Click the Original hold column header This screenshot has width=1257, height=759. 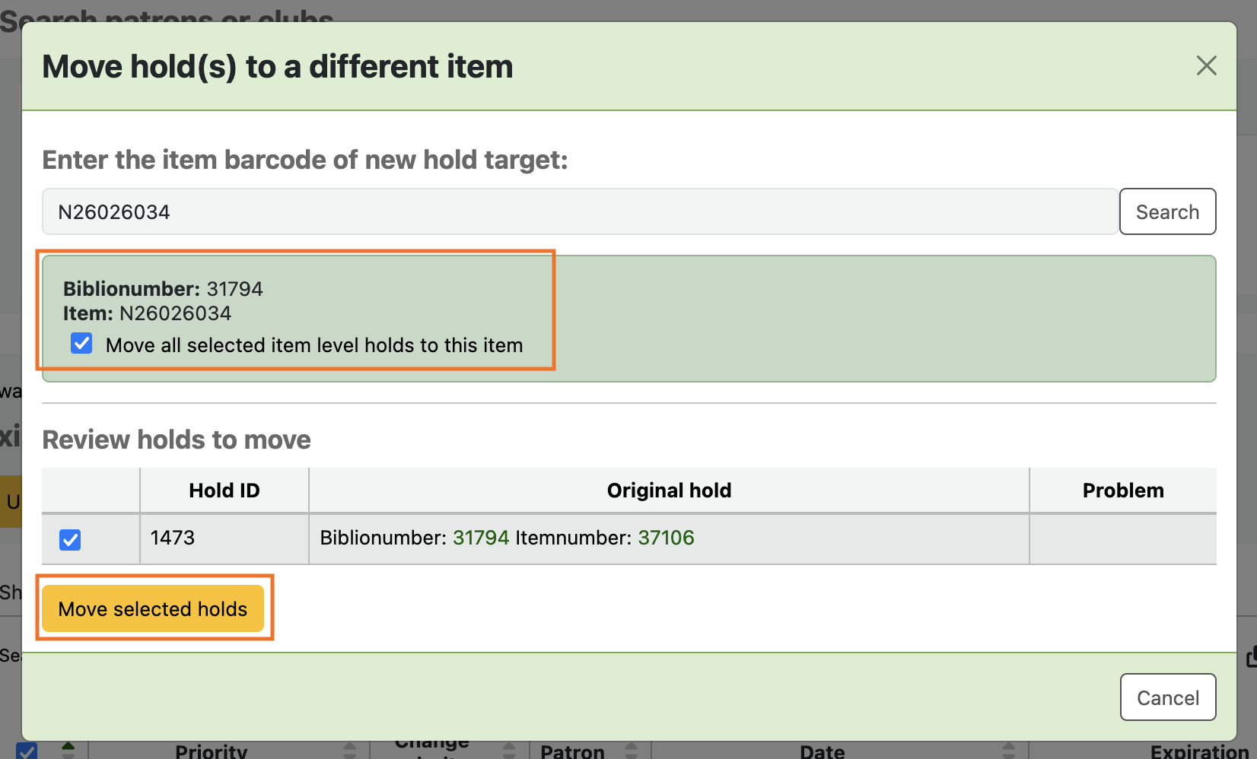[x=669, y=491]
